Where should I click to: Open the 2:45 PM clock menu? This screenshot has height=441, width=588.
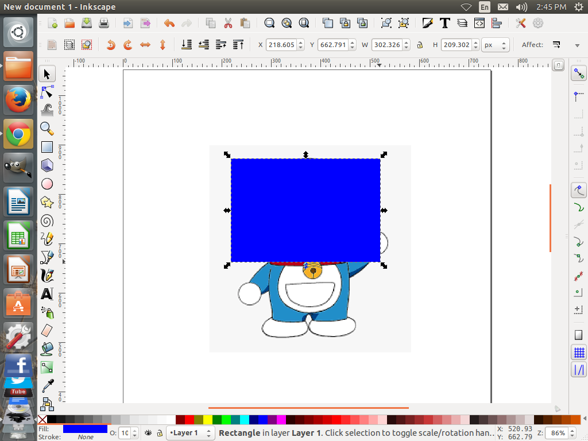coord(551,7)
